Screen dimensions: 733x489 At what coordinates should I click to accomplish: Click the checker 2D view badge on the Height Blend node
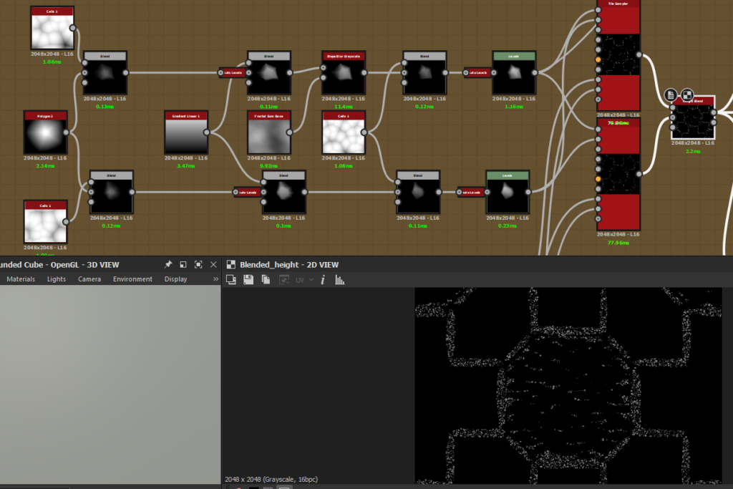(x=687, y=95)
